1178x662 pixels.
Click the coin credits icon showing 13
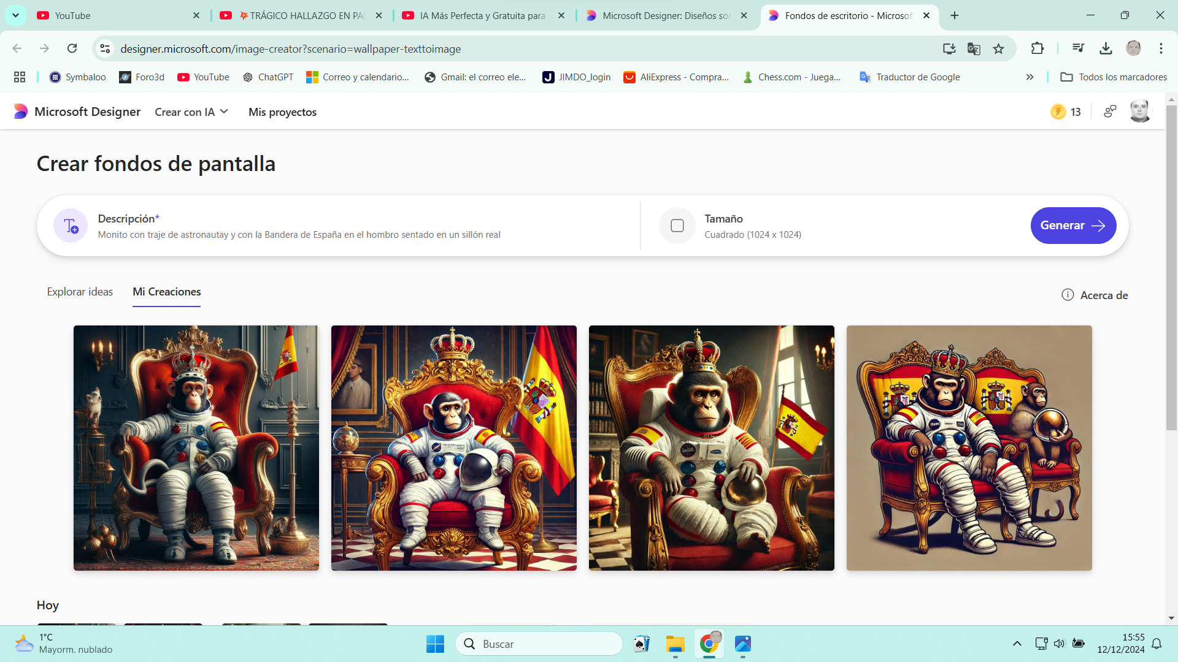(x=1058, y=112)
